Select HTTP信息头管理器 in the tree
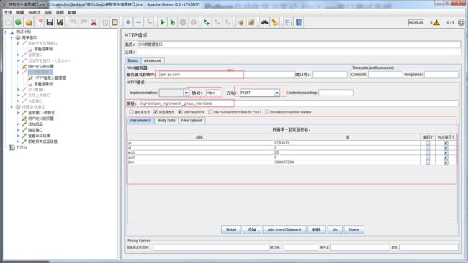This screenshot has height=263, width=468. [50, 78]
